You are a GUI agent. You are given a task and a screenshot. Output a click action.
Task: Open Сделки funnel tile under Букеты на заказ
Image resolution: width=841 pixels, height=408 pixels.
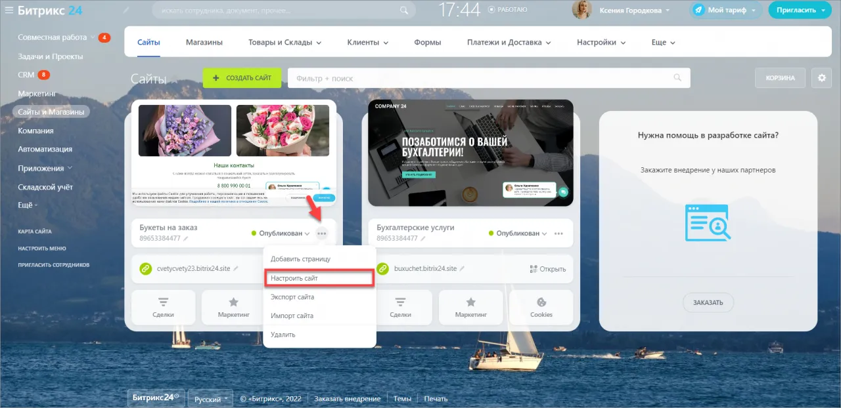coord(163,308)
